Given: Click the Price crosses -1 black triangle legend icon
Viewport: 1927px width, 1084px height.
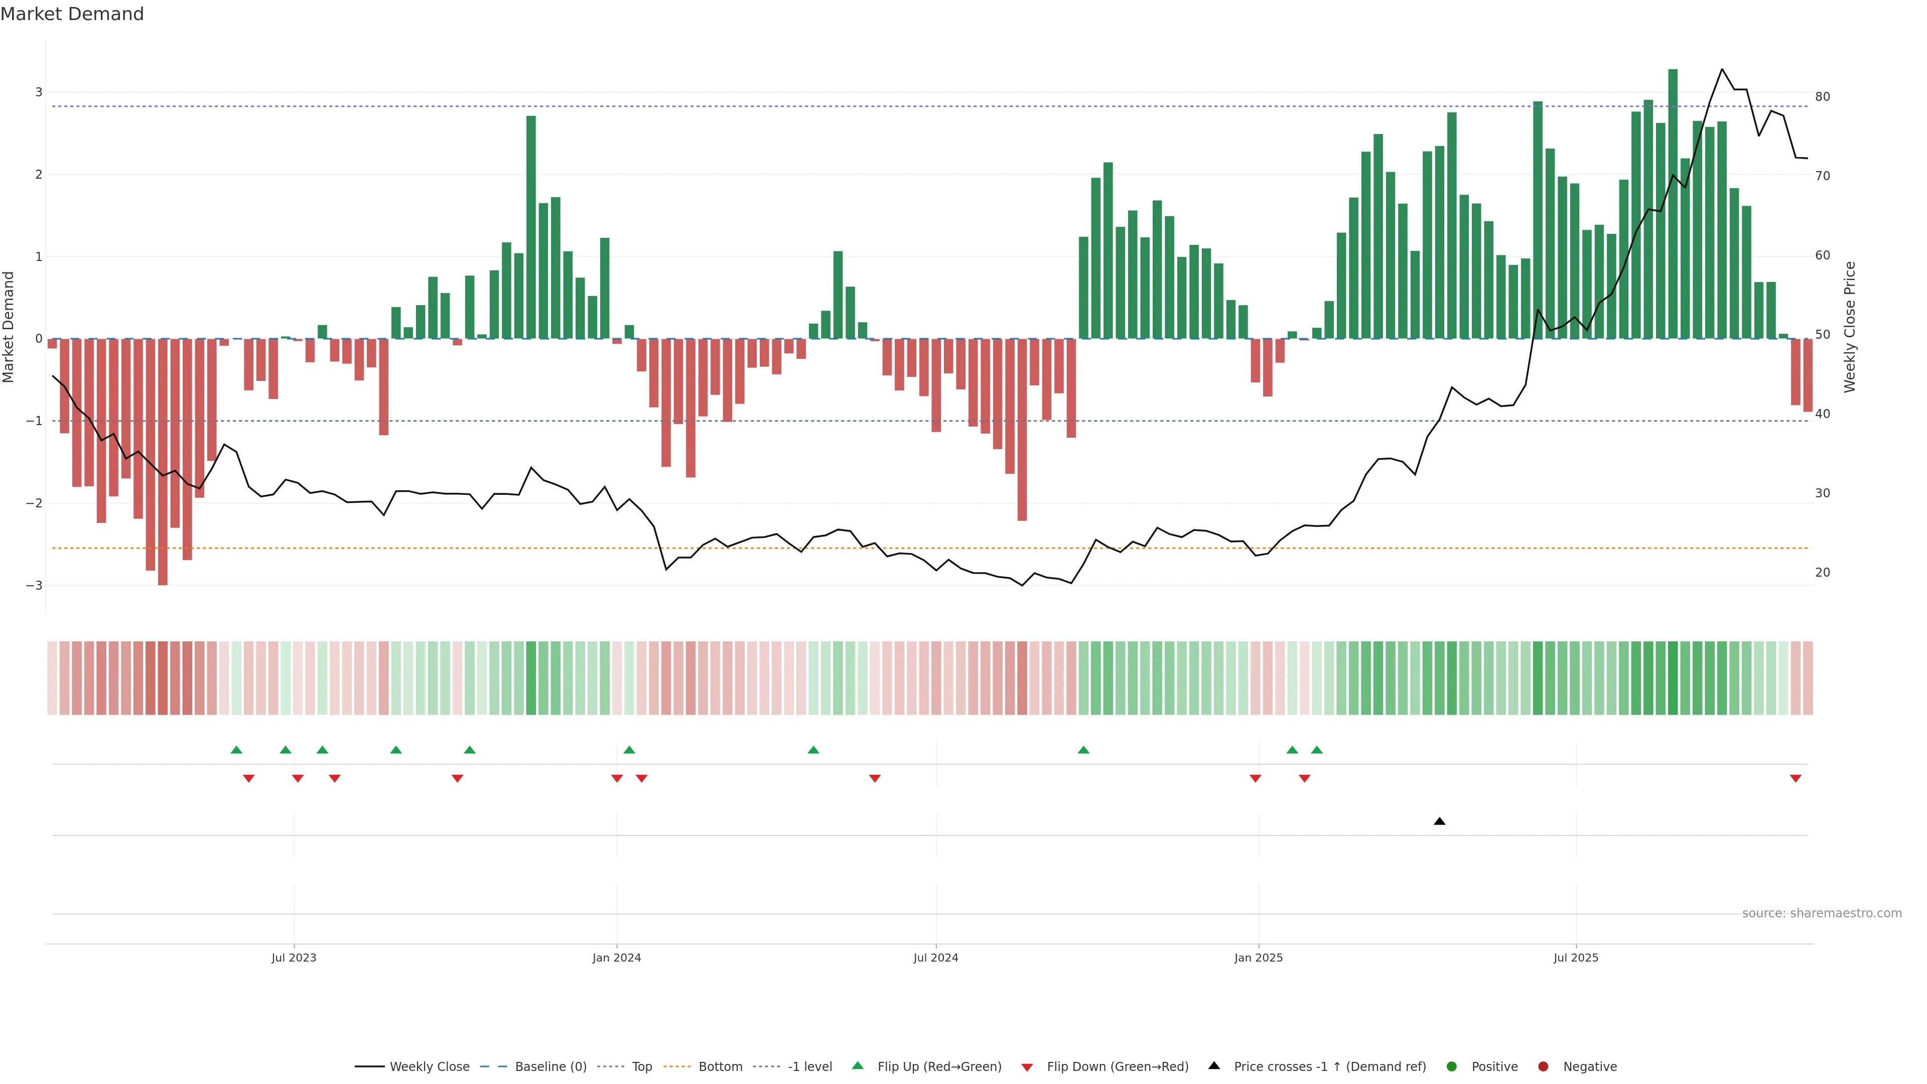Looking at the screenshot, I should coord(1214,1066).
